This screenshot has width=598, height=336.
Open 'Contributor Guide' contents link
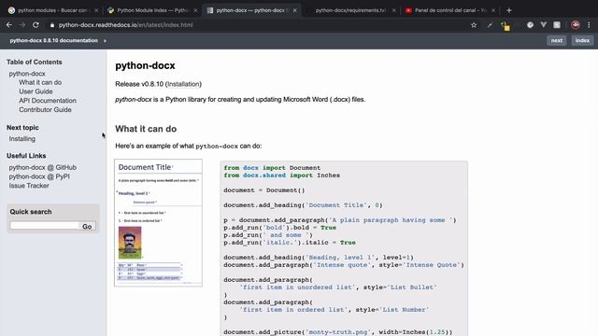click(45, 110)
